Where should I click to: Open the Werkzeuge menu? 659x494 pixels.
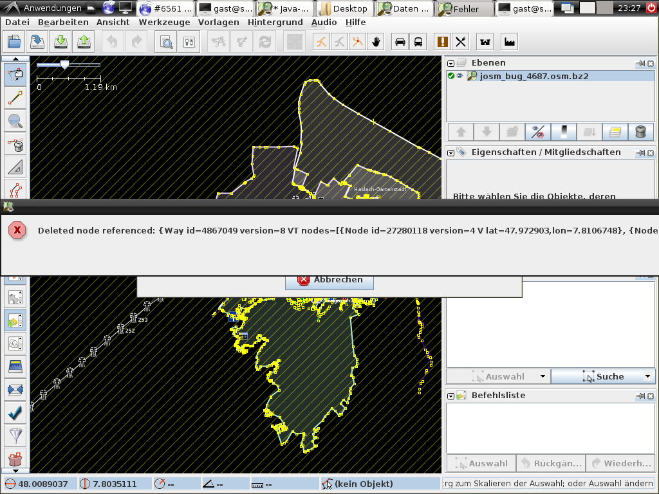pyautogui.click(x=164, y=22)
